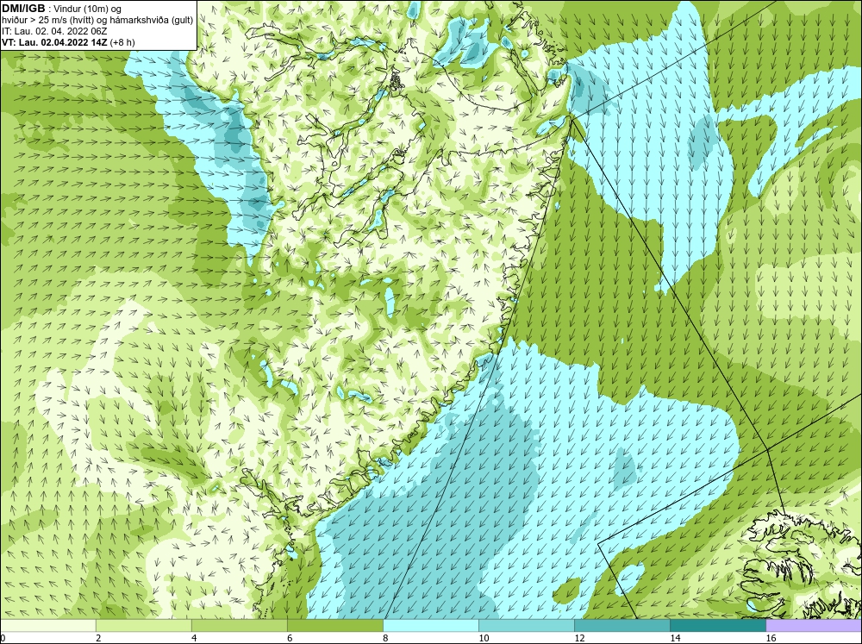The height and width of the screenshot is (644, 862).
Task: Click the scale label '10'
Action: (x=484, y=638)
